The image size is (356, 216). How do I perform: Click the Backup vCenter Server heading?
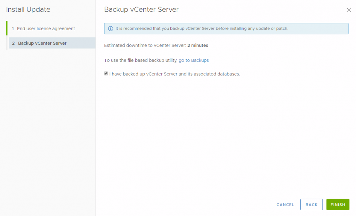click(x=141, y=9)
